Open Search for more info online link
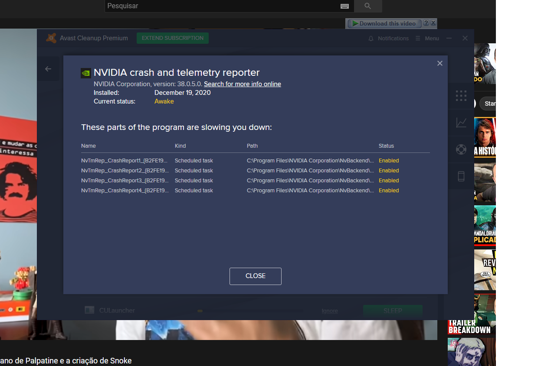Screen dimensions: 551x366 (x=243, y=84)
